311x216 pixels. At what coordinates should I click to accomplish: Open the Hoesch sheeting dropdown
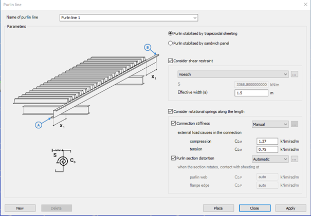pyautogui.click(x=233, y=74)
